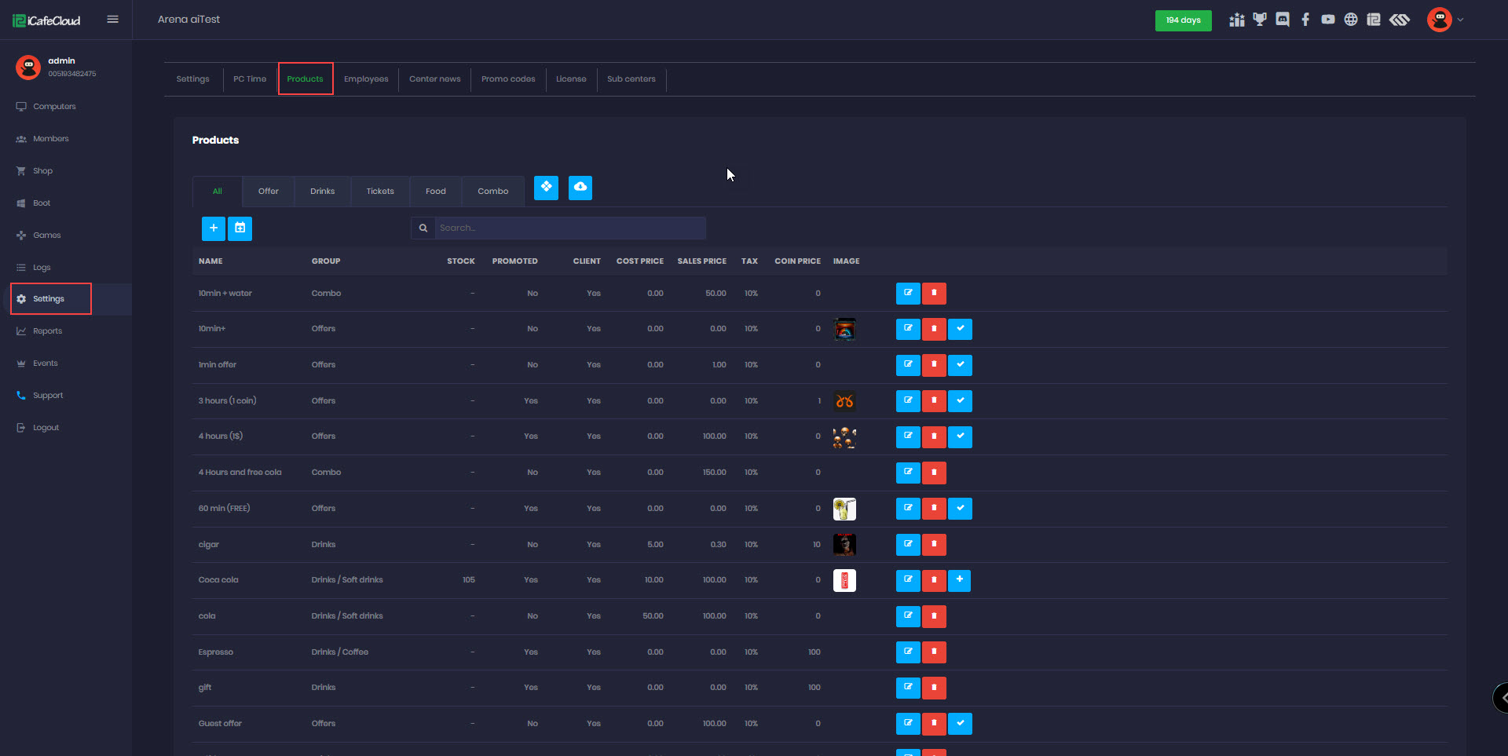Screen dimensions: 1508x756
Task: Expand the admin avatar dropdown top-right
Action: (1445, 20)
